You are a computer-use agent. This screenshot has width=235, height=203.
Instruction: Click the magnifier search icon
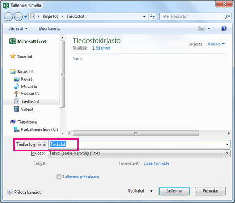(x=227, y=17)
